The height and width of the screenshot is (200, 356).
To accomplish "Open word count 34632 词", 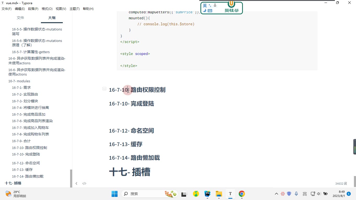I will pos(341,184).
